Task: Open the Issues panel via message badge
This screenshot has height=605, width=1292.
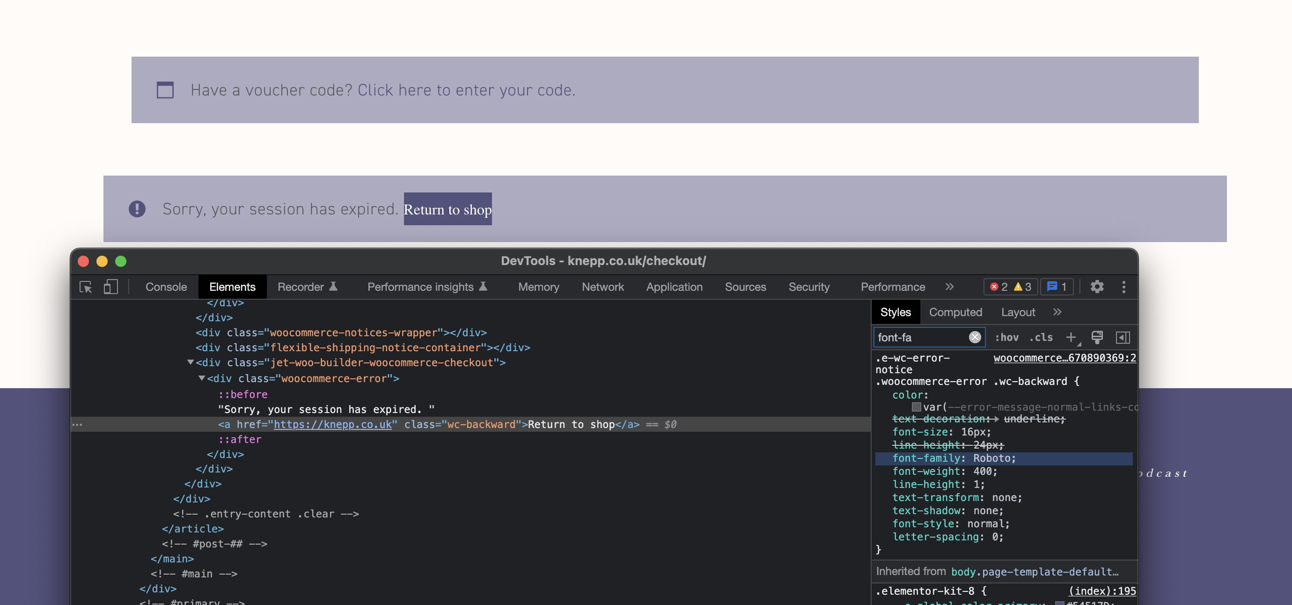Action: 1056,287
